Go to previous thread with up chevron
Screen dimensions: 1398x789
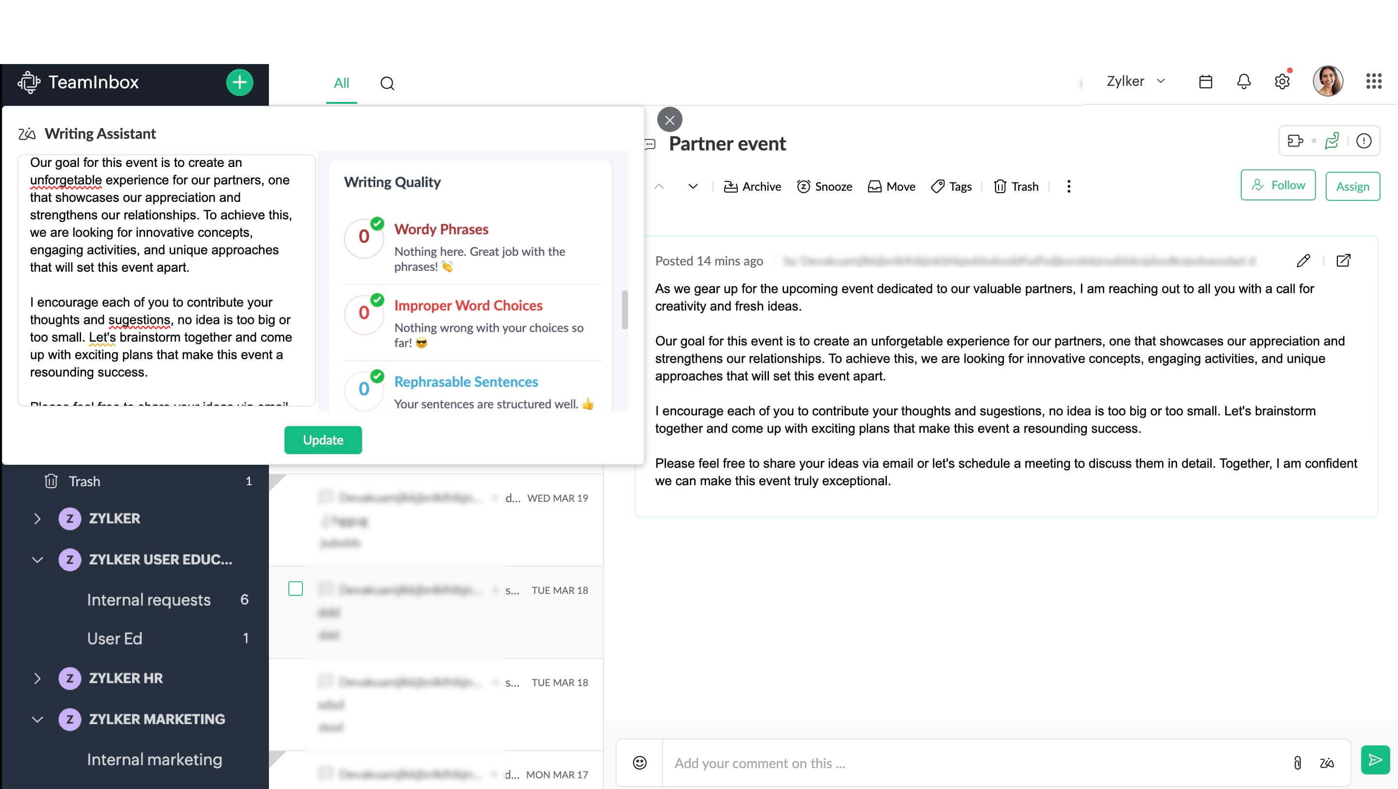[659, 187]
